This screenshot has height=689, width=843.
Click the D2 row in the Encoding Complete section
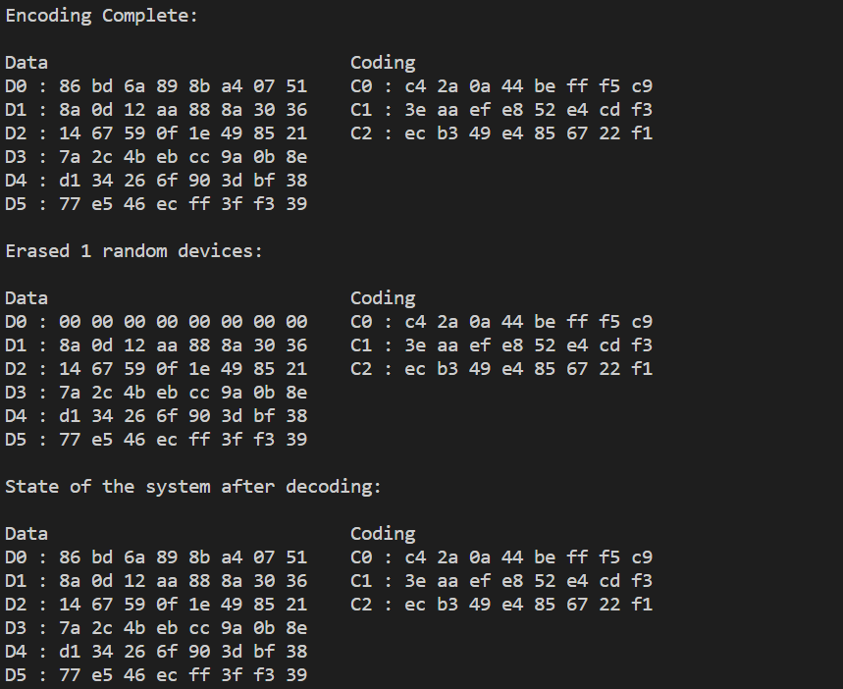(156, 133)
